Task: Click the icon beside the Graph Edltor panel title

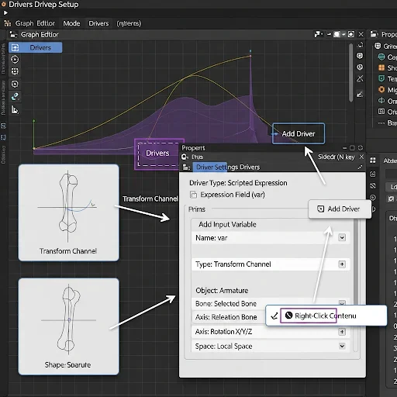Action: tap(13, 35)
